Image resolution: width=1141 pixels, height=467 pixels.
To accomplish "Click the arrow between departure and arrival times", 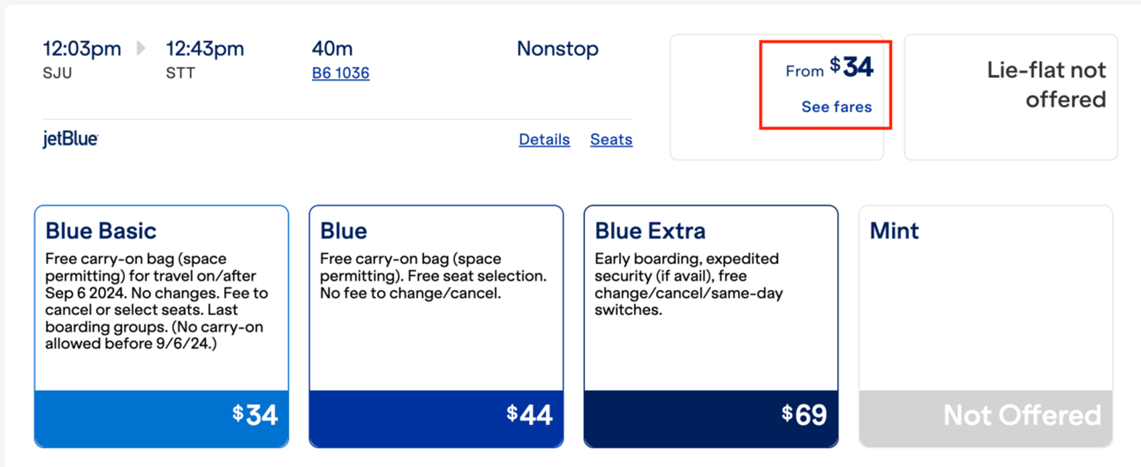I will pyautogui.click(x=141, y=48).
